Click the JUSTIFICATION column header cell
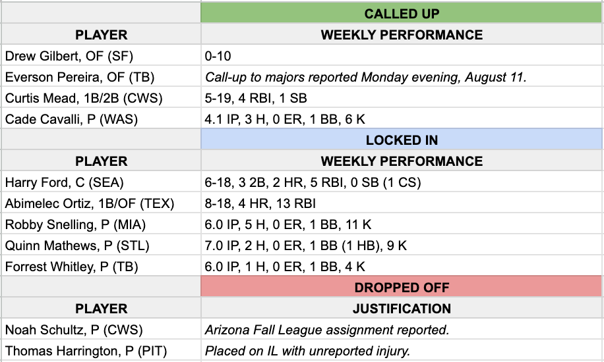Viewport: 604px width, 362px height. click(402, 308)
